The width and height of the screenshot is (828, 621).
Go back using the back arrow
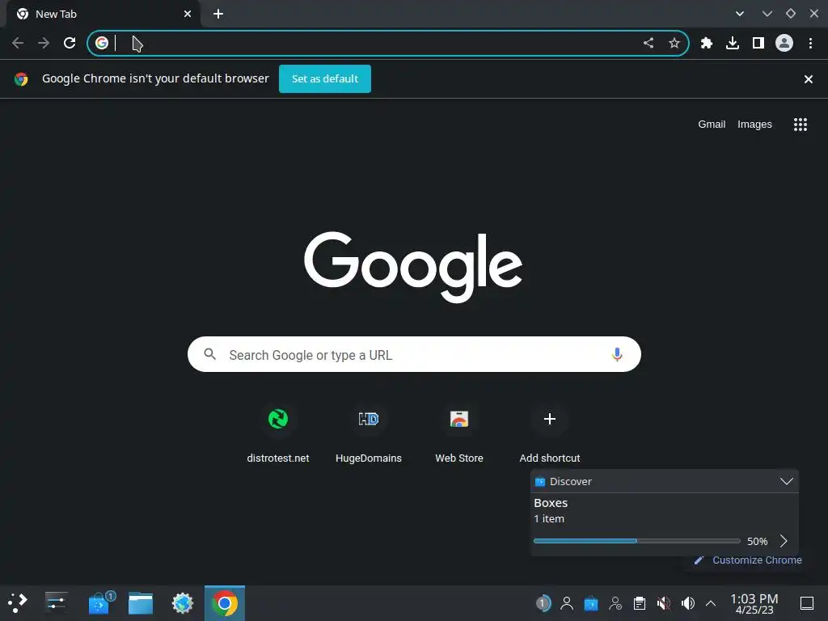[18, 43]
